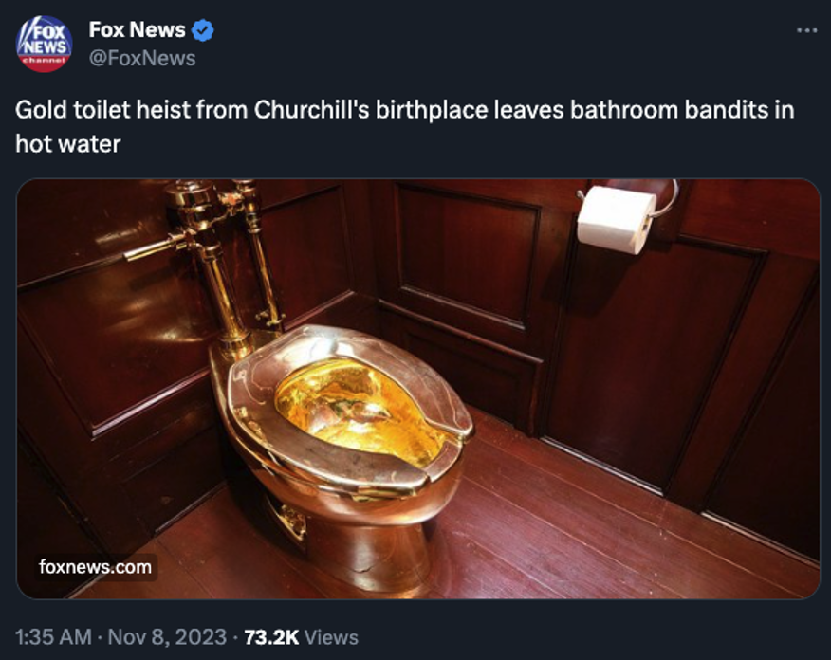Open the Fox News profile avatar
831x660 pixels.
tap(44, 44)
